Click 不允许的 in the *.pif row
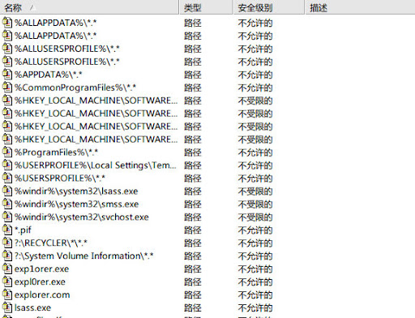 tap(255, 230)
